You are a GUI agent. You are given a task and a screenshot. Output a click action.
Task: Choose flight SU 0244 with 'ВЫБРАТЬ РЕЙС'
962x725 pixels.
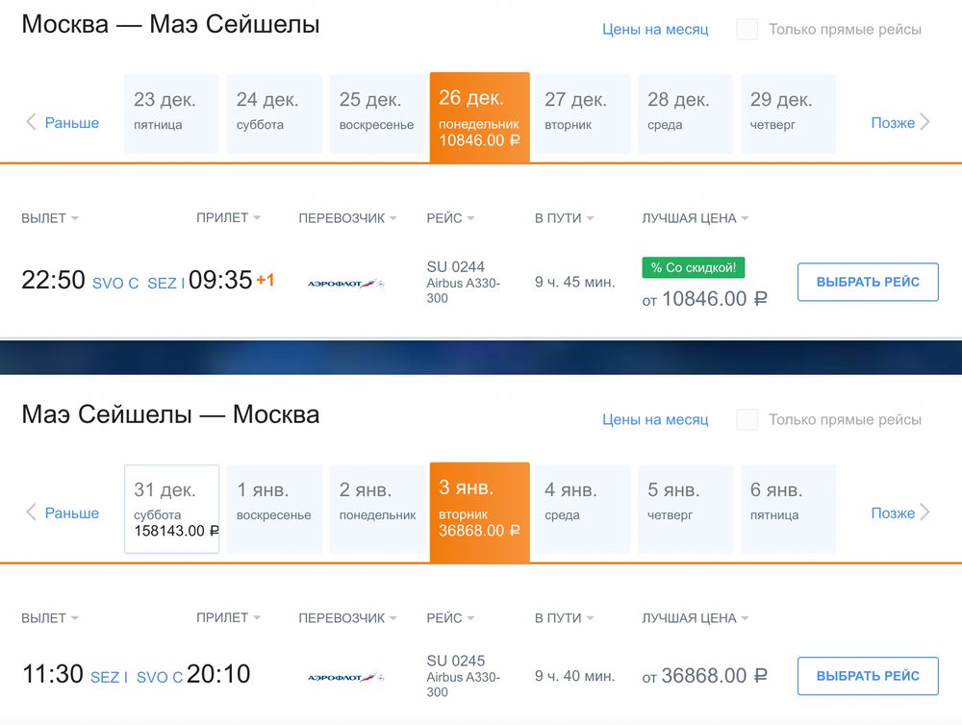[x=867, y=282]
